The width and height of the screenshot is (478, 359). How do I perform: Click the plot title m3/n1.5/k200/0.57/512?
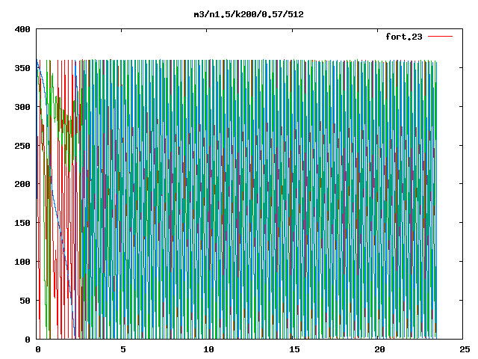tap(249, 14)
